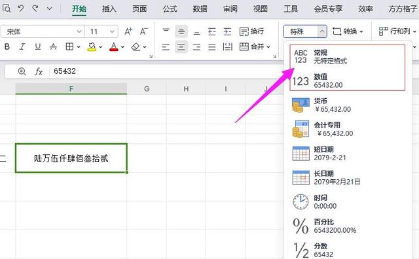Open the 视图 ribbon tab
Screen dimensions: 419x259
pos(261,9)
